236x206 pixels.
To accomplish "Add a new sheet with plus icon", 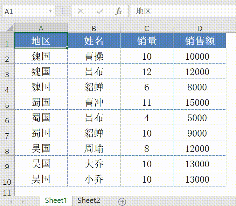I will click(122, 201).
